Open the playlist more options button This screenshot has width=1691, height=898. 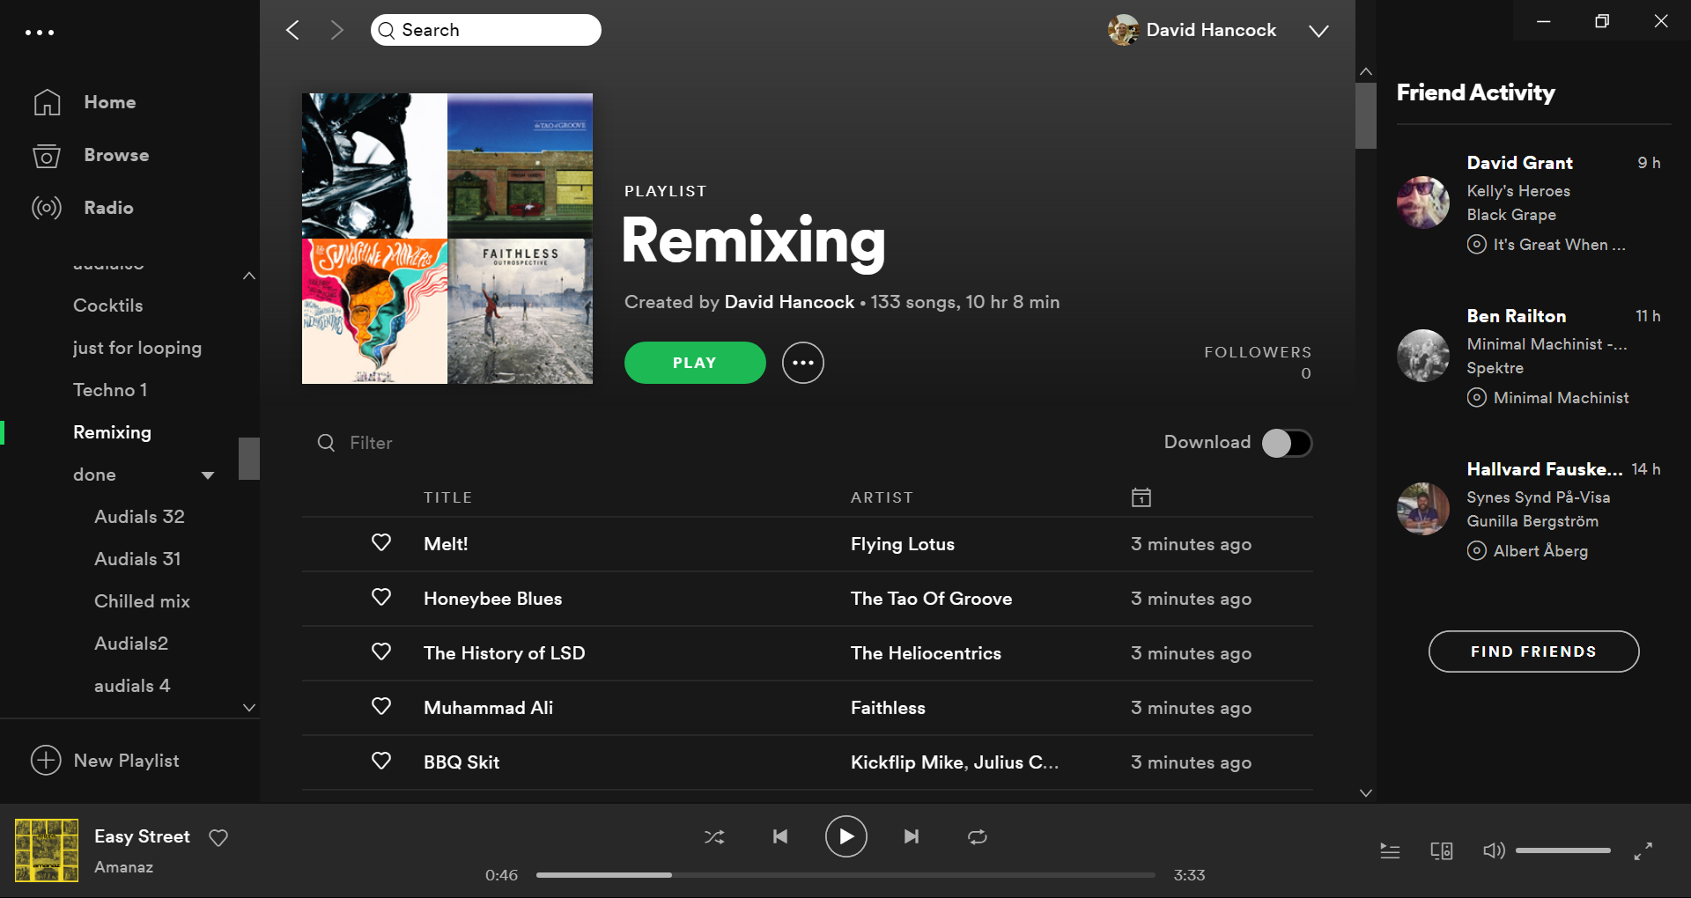(x=803, y=363)
